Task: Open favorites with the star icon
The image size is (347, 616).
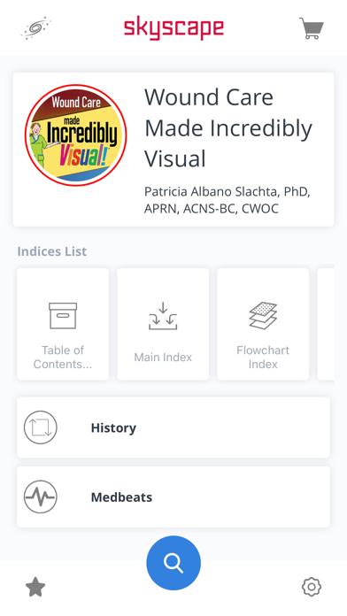Action: point(35,587)
